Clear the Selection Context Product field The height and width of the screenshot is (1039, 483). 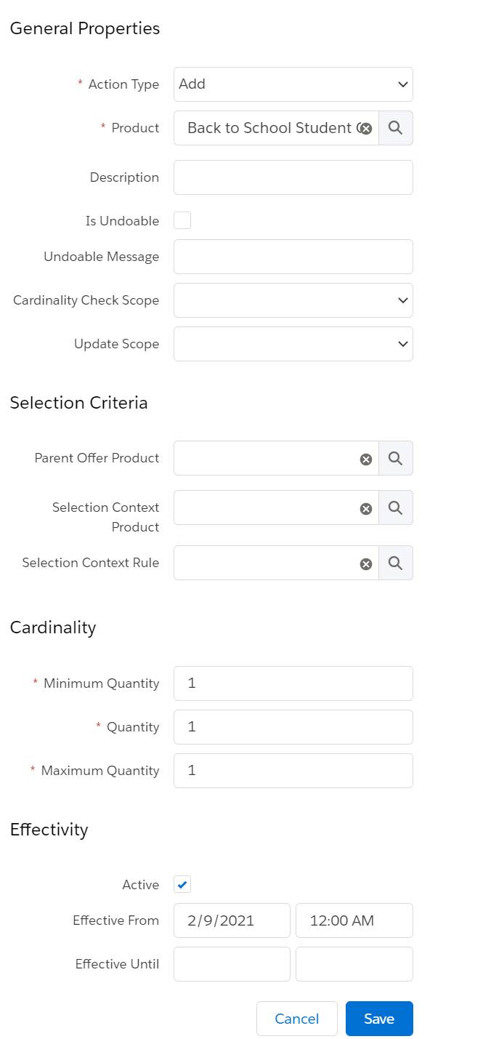click(x=366, y=508)
